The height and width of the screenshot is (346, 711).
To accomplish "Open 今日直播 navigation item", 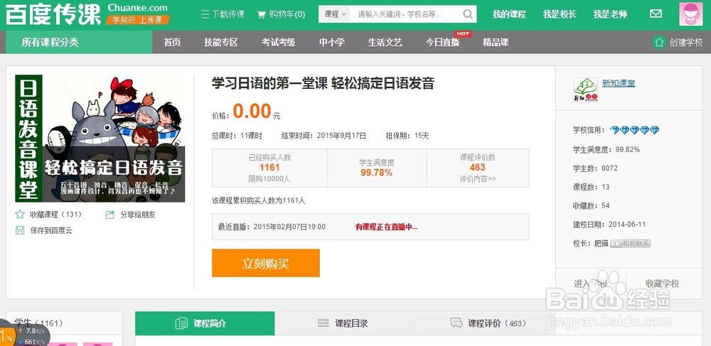I will 442,42.
